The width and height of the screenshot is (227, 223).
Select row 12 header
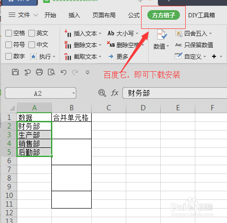pyautogui.click(x=9, y=213)
